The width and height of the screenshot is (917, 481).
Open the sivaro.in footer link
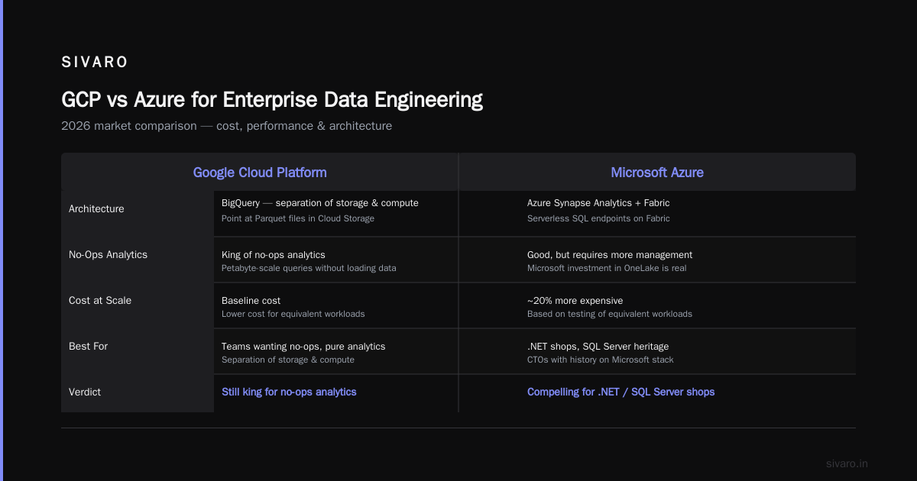847,463
